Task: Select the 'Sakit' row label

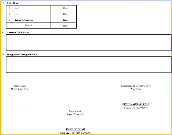Action: tap(17, 8)
